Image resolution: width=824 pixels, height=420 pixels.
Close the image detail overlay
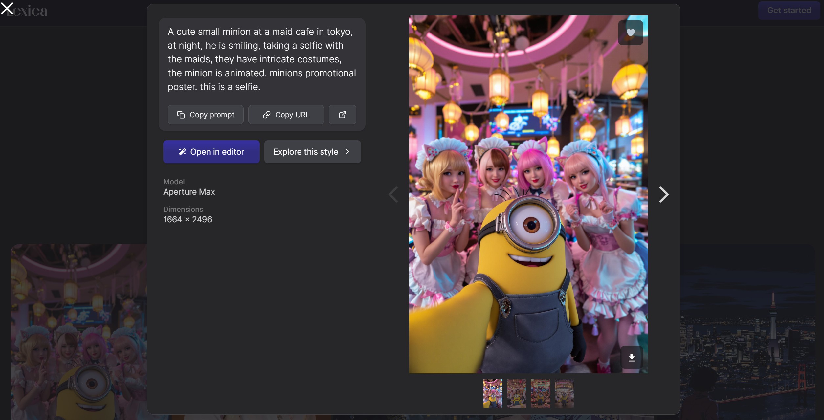(x=7, y=8)
